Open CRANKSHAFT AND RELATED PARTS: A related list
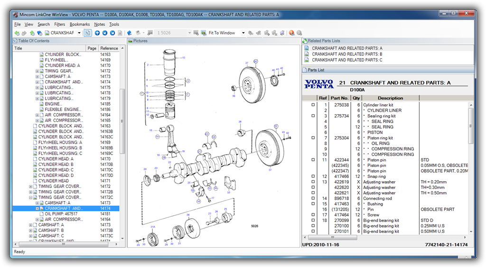Image resolution: width=486 pixels, height=268 pixels. (x=347, y=48)
